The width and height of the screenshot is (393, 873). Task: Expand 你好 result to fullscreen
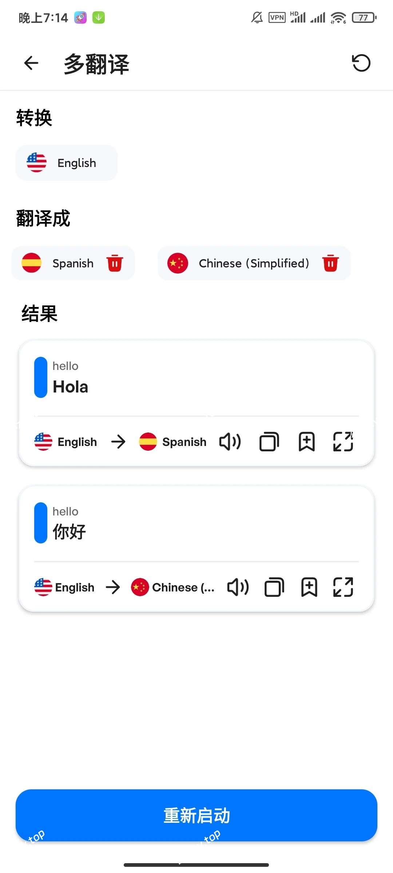click(343, 587)
